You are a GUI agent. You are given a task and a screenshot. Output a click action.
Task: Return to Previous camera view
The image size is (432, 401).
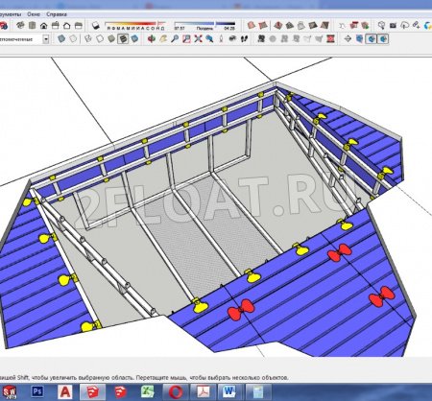(x=209, y=39)
